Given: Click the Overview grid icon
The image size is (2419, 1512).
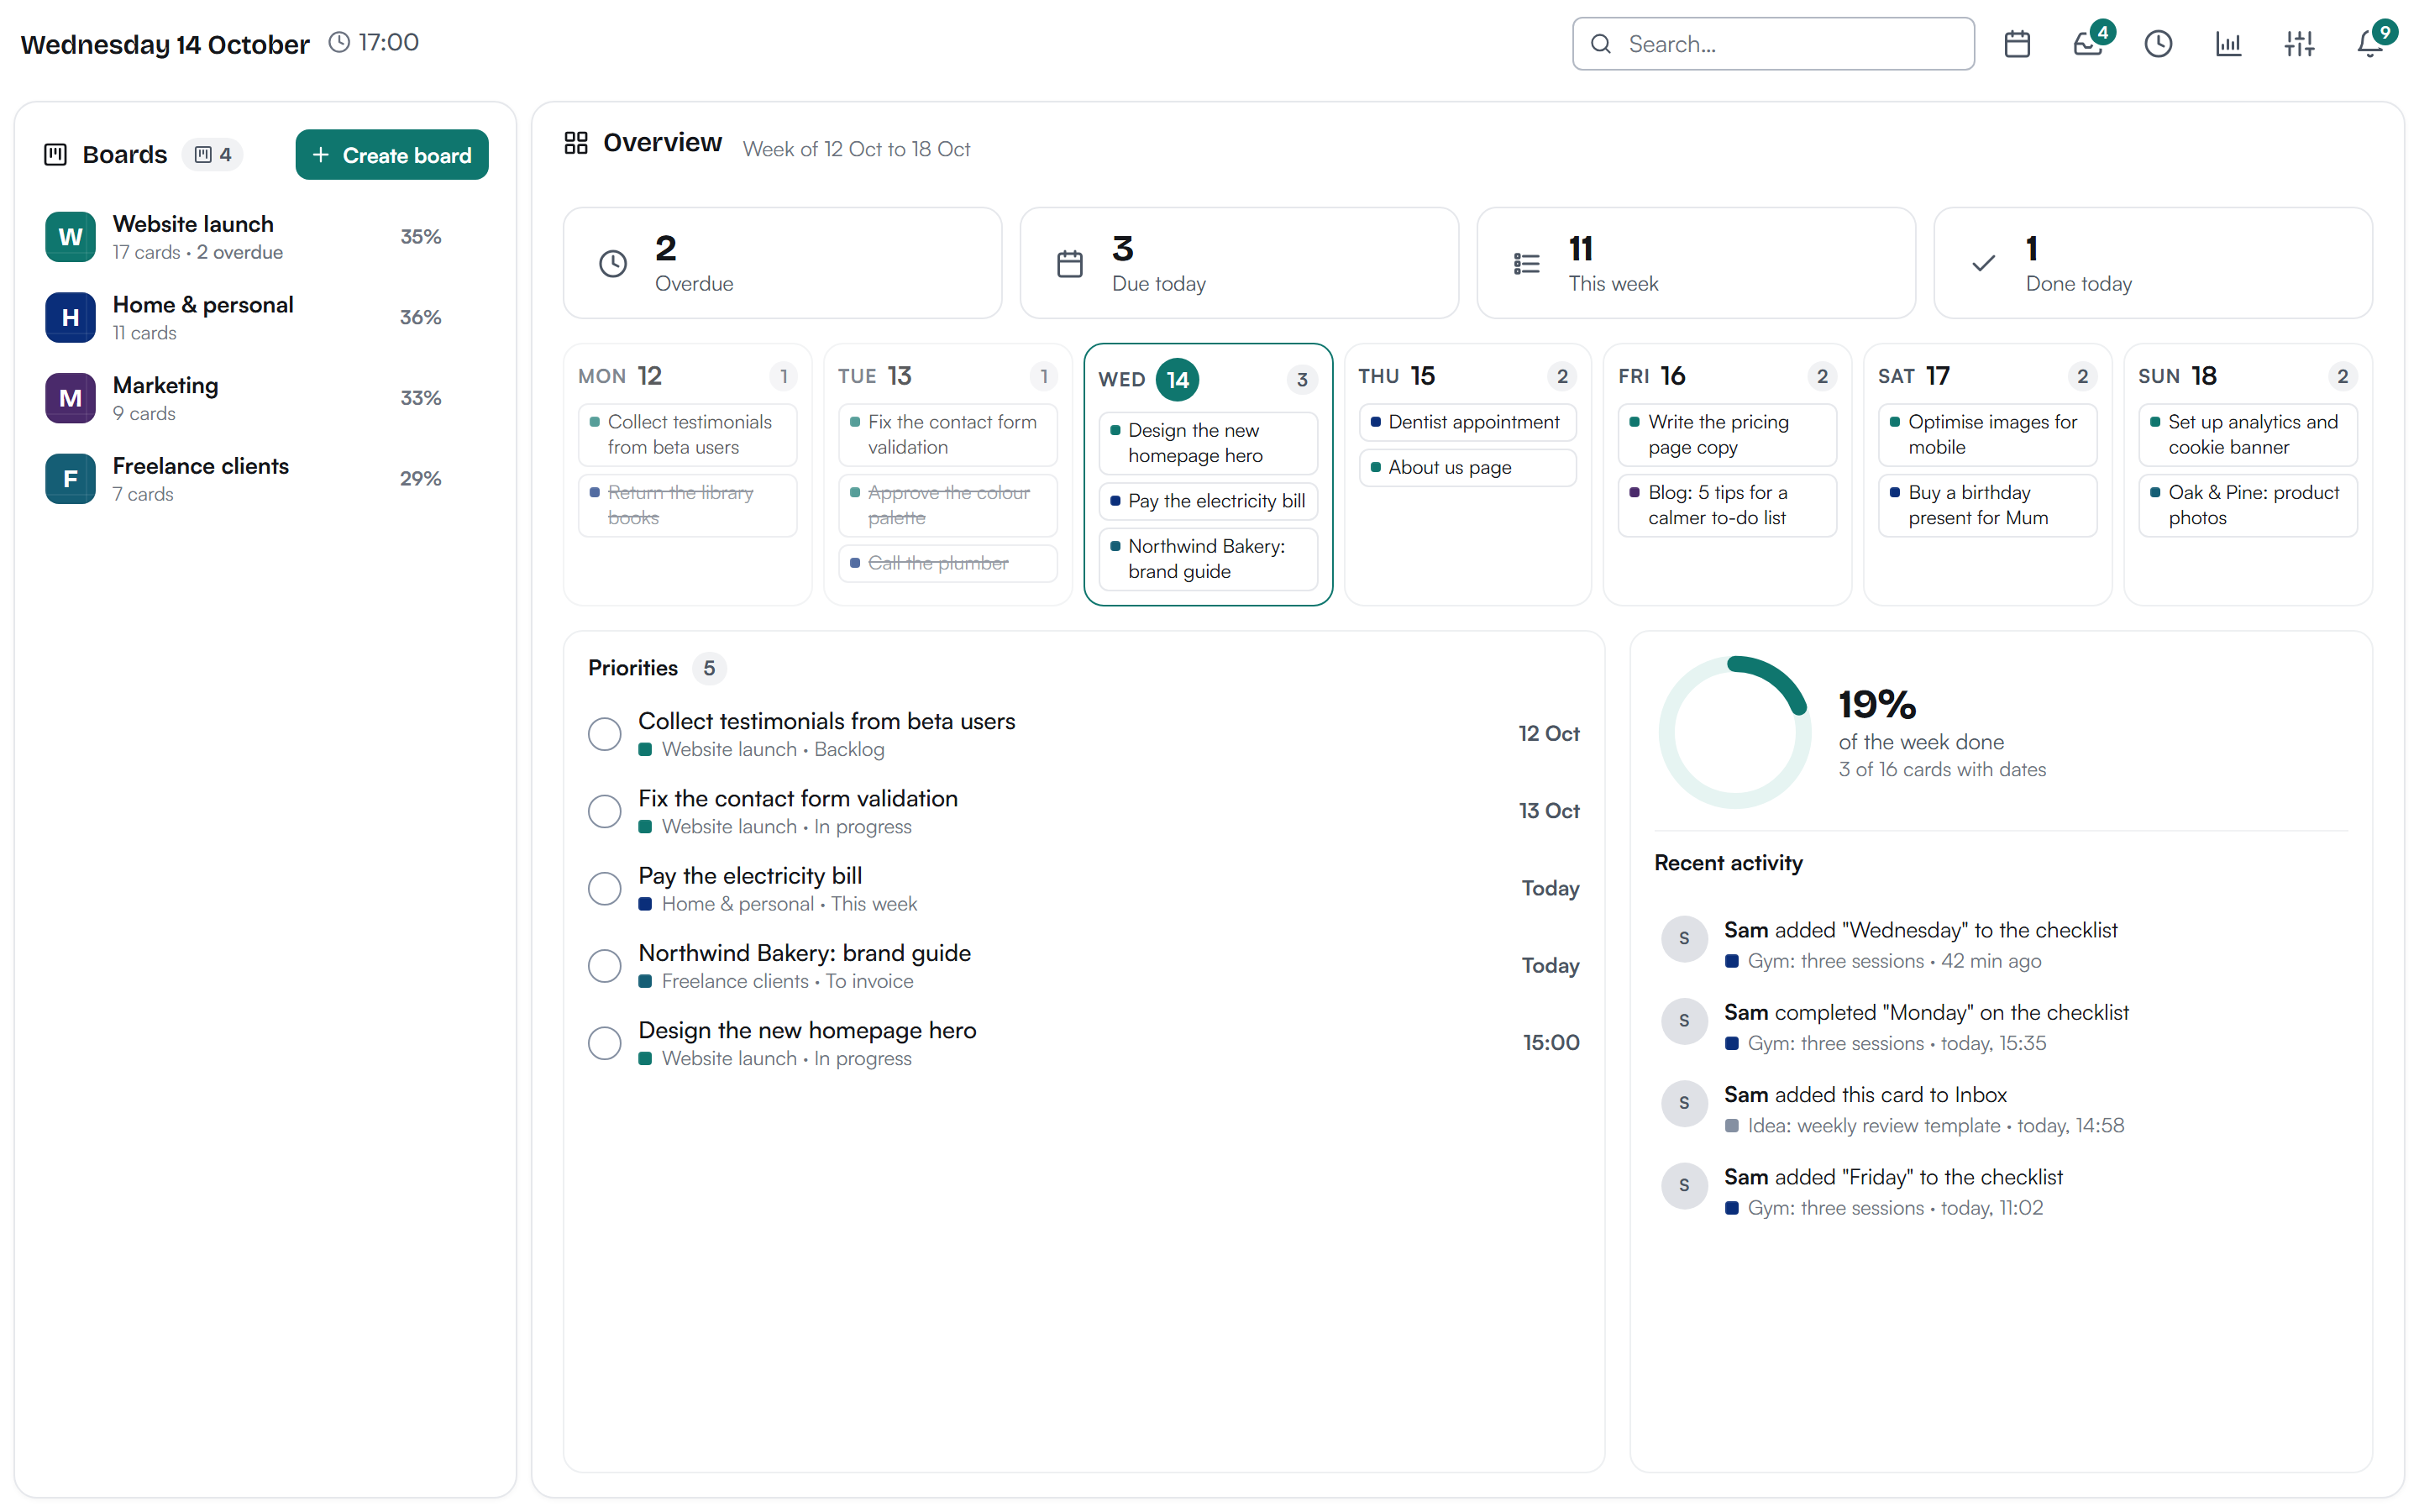Looking at the screenshot, I should click(x=575, y=143).
